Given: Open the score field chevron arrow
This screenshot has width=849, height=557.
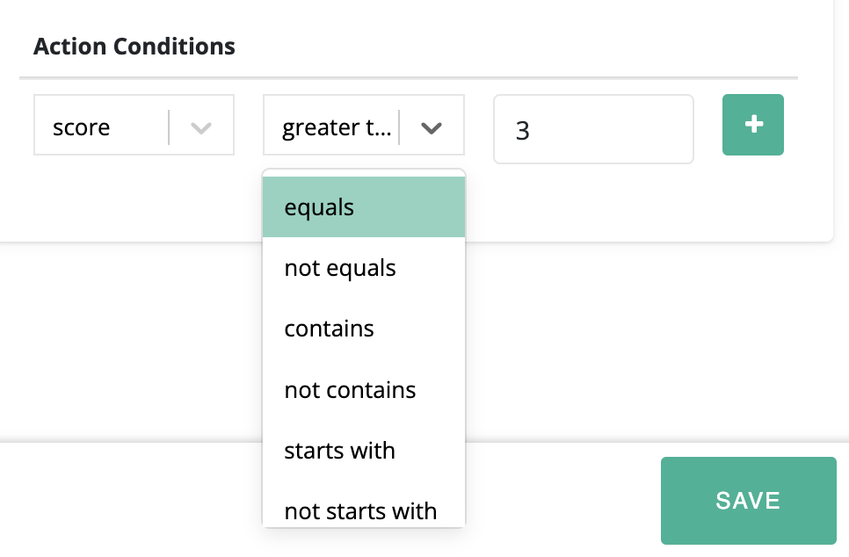Looking at the screenshot, I should click(x=201, y=128).
